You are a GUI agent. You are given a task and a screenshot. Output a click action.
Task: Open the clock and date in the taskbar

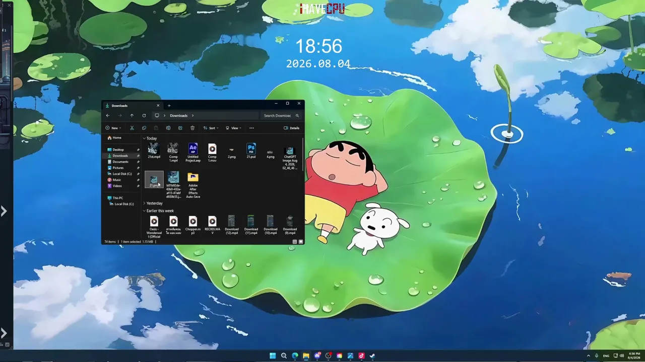(x=634, y=356)
